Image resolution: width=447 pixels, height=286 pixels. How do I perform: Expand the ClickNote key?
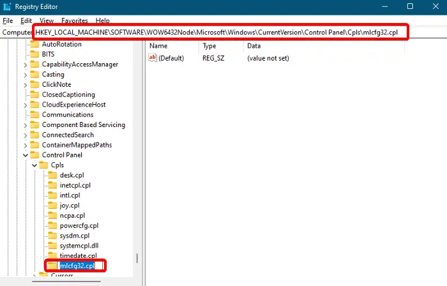click(26, 85)
